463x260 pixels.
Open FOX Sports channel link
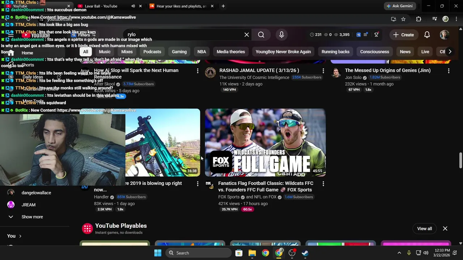tap(229, 197)
